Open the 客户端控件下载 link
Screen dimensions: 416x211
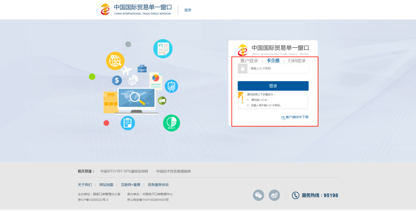click(x=297, y=117)
